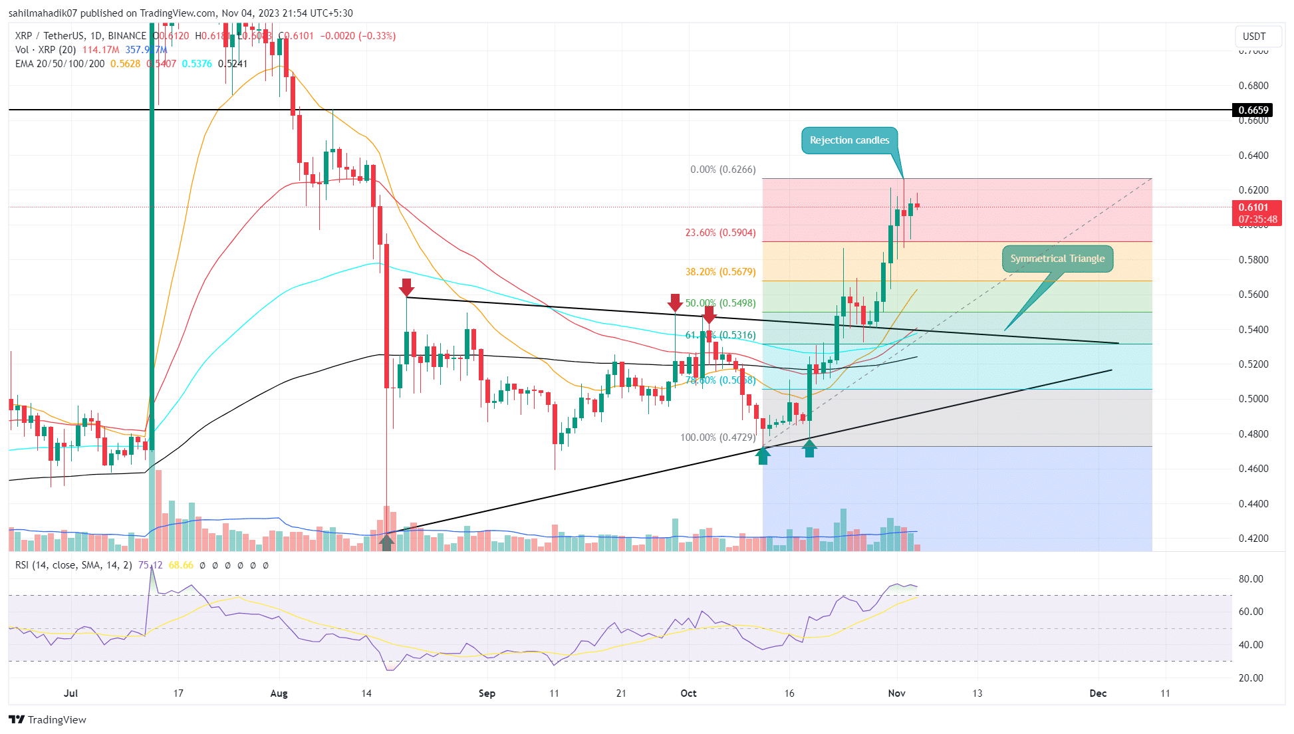The height and width of the screenshot is (734, 1294).
Task: Select the Symmetrical Triangle callout
Action: click(1057, 259)
